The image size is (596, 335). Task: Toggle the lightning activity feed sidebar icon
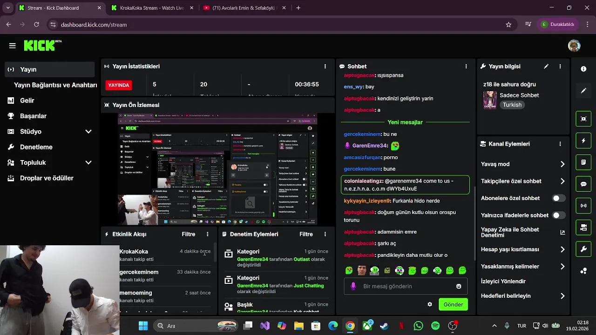[x=583, y=141]
